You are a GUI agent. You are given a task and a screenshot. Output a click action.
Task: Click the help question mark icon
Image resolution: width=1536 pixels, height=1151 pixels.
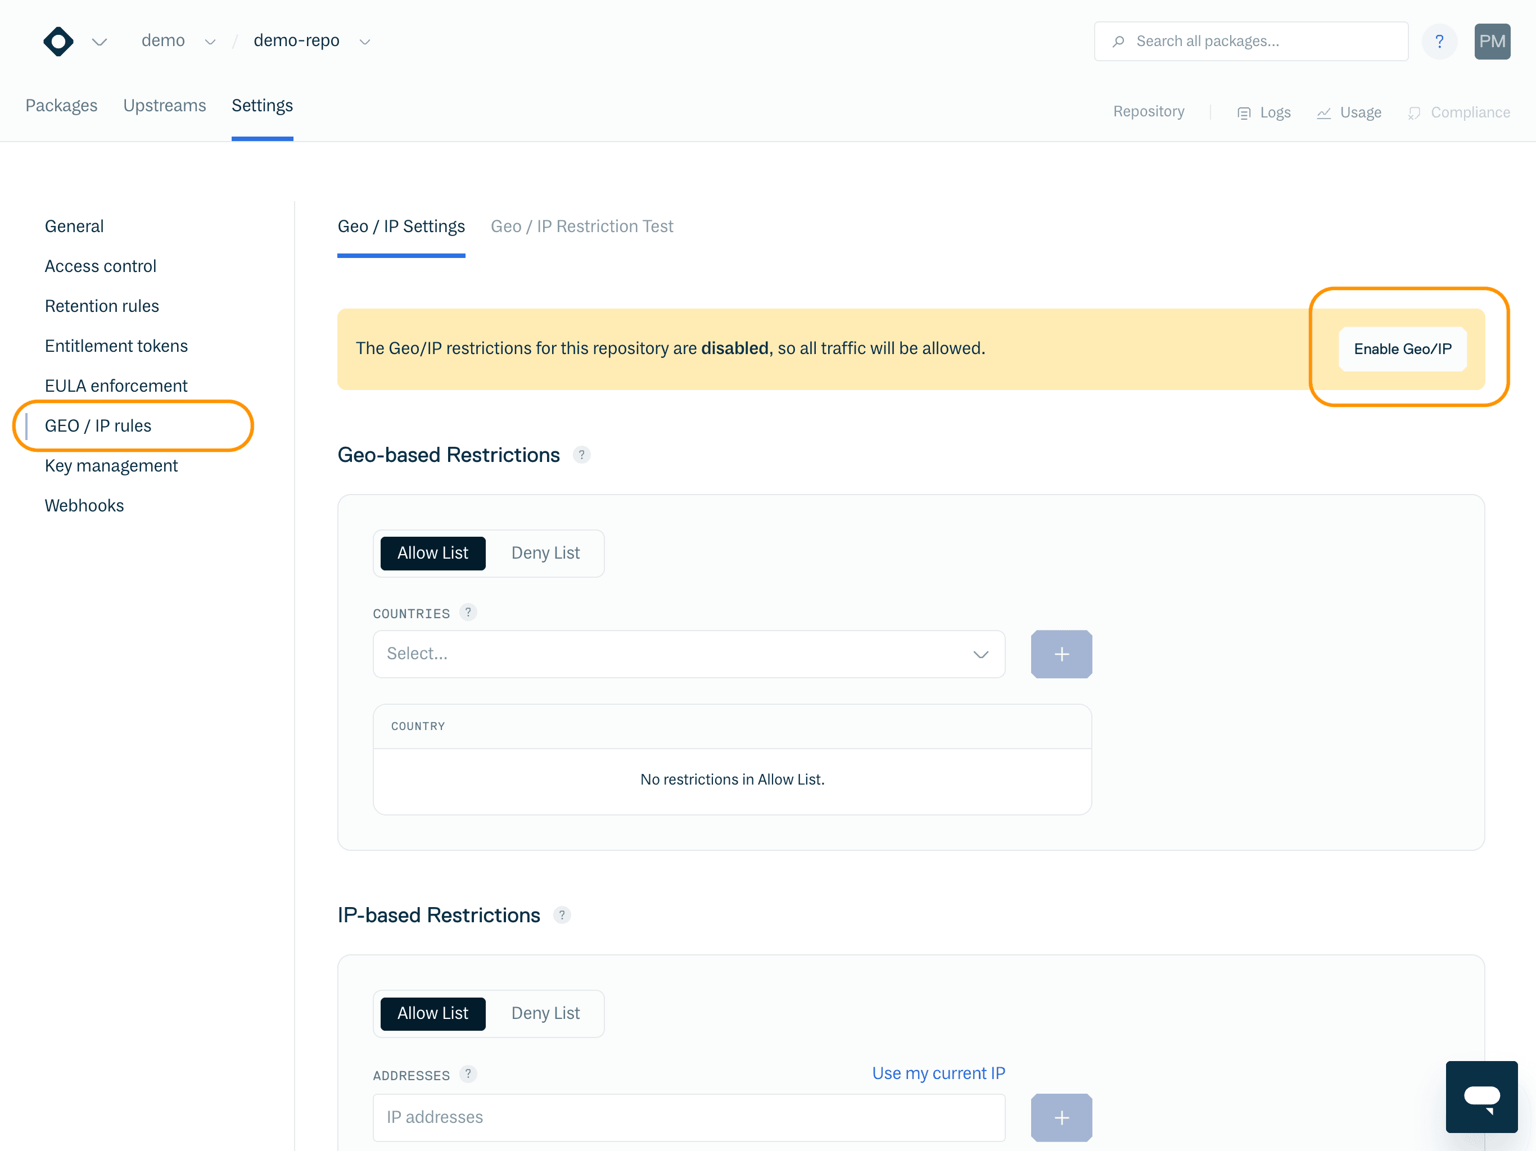pyautogui.click(x=1439, y=41)
